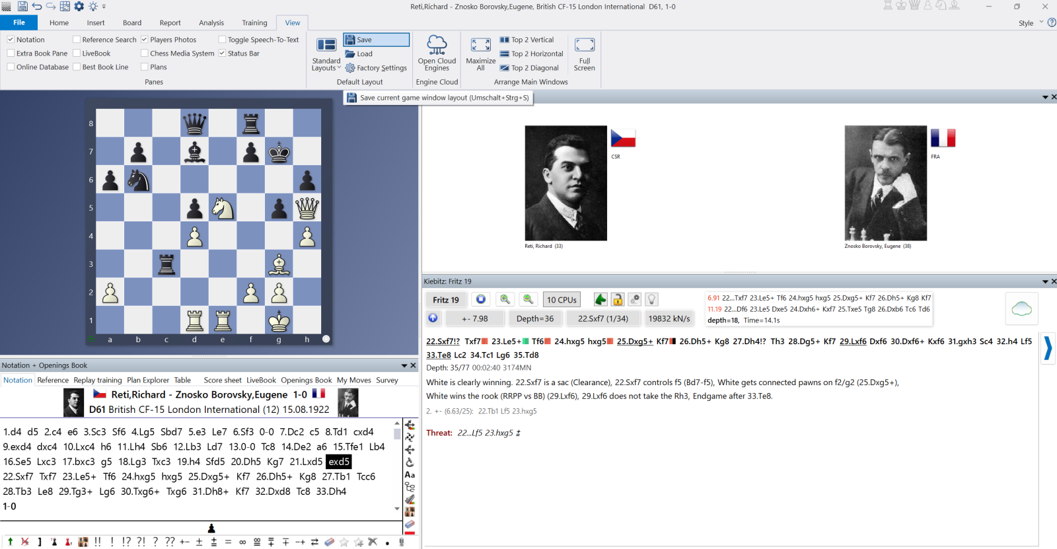This screenshot has height=549, width=1057.
Task: Open the Notation pane dropdown arrow
Action: (x=404, y=365)
